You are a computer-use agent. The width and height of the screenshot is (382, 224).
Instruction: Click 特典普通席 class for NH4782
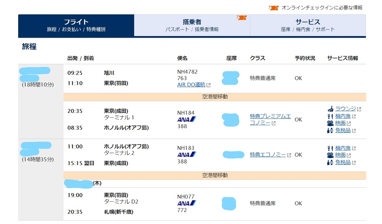[263, 78]
